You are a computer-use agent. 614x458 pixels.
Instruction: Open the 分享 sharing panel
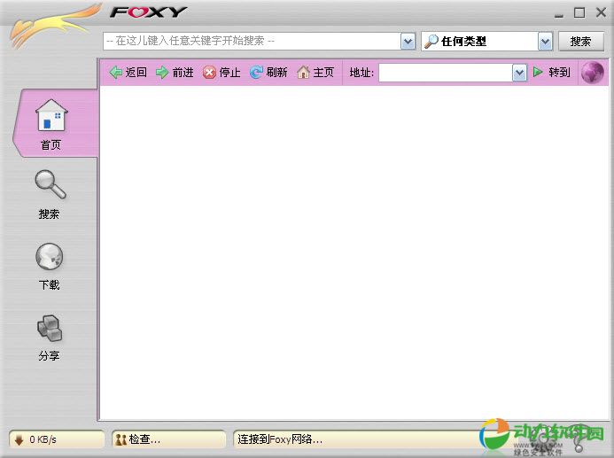[50, 336]
